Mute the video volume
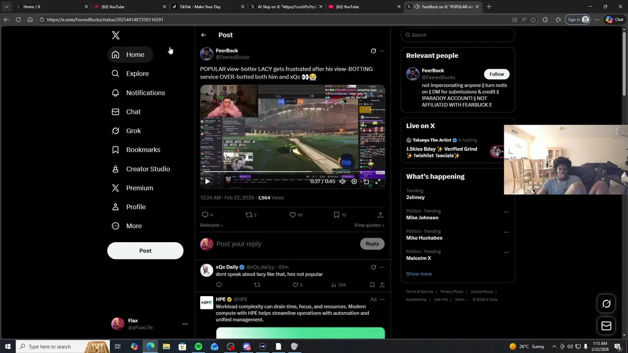The width and height of the screenshot is (628, 353). (342, 181)
